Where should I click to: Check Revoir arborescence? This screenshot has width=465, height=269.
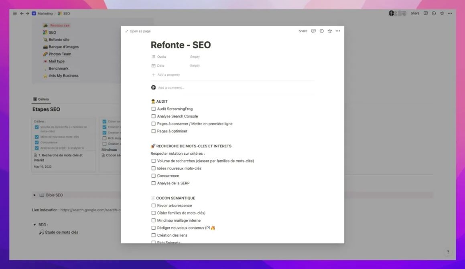[x=153, y=205]
